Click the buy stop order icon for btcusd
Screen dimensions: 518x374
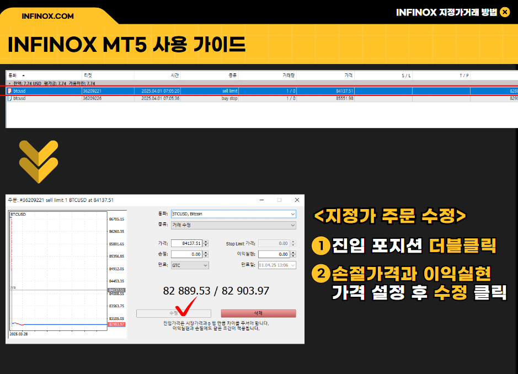[9, 98]
